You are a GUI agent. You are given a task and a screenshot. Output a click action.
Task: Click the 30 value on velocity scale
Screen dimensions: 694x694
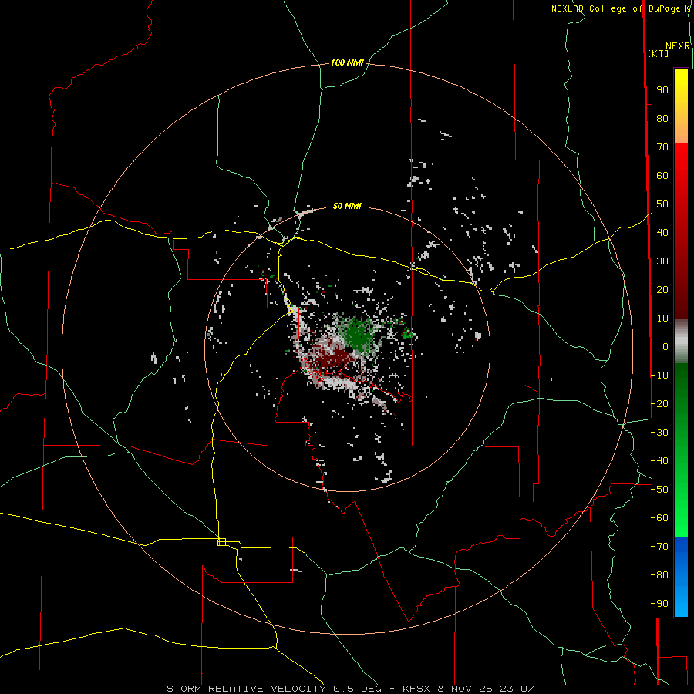pos(662,261)
